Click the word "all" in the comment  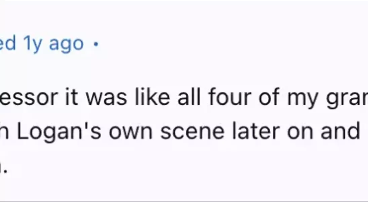(189, 97)
